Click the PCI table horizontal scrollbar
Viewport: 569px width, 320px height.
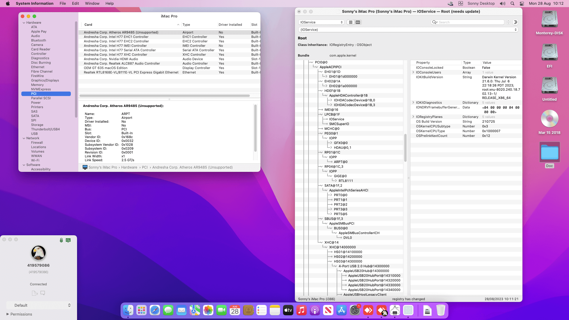tap(164, 96)
